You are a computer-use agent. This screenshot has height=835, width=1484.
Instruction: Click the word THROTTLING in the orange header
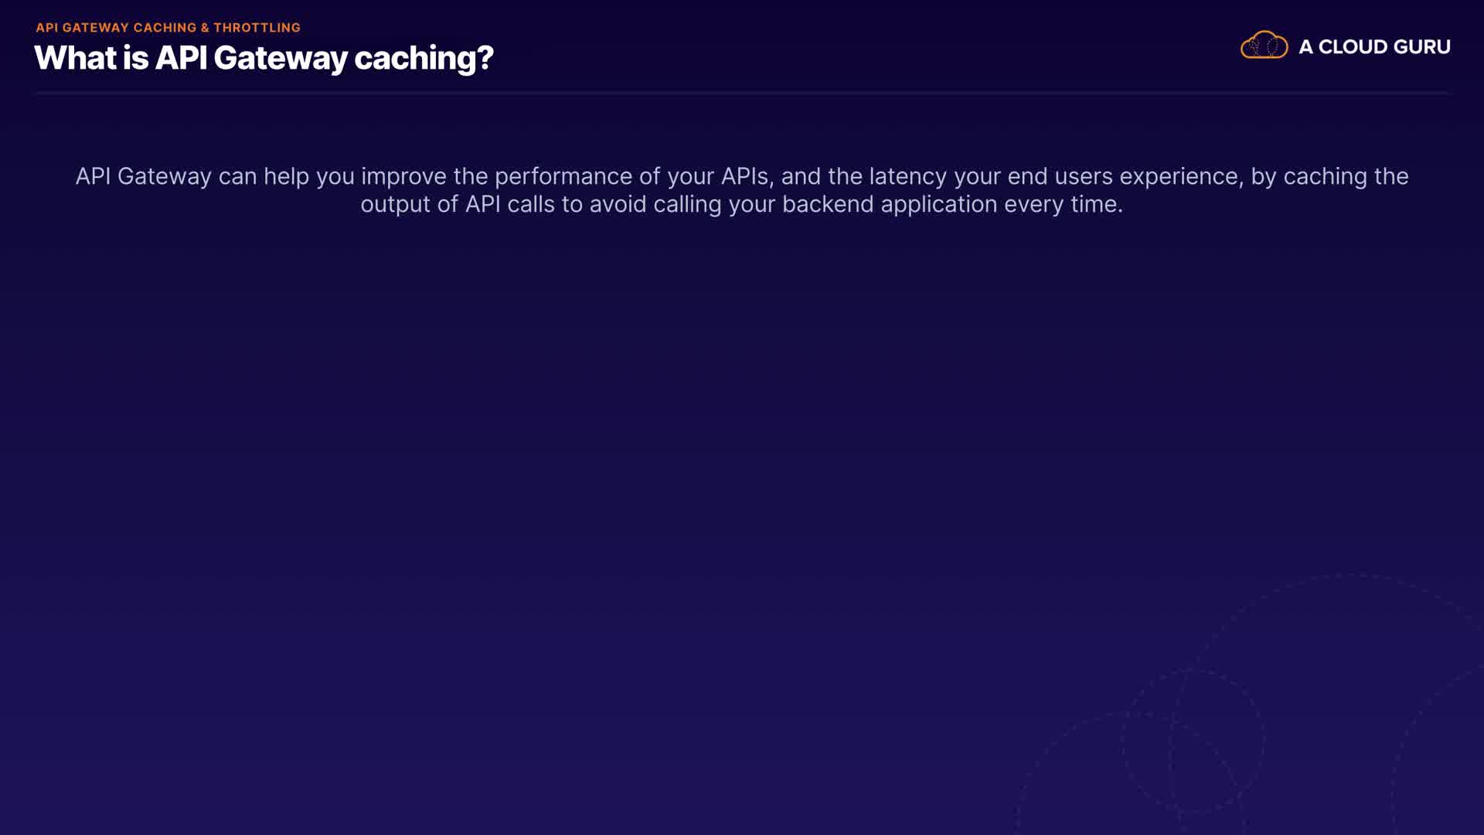pyautogui.click(x=257, y=28)
